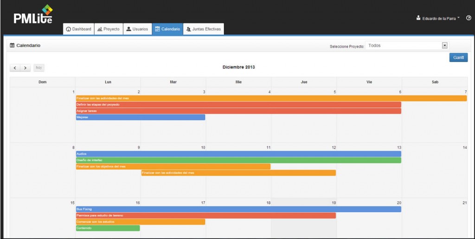Screen dimensions: 475x239
Task: Click the Todos project selection field
Action: click(406, 46)
